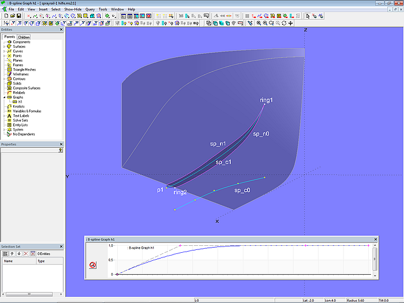The image size is (404, 303).
Task: Open the Show-Hide menu
Action: (72, 10)
